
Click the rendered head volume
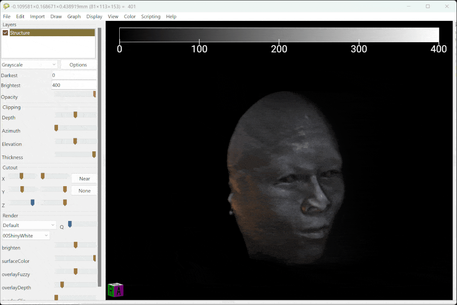(285, 178)
